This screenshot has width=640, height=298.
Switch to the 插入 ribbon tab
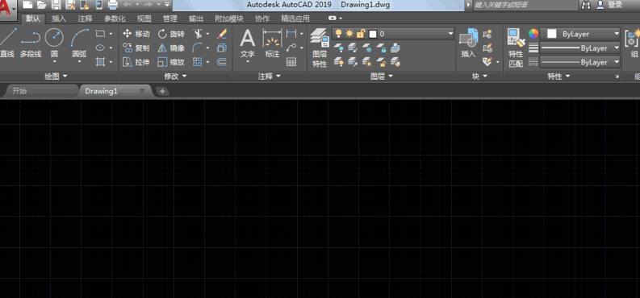[59, 19]
